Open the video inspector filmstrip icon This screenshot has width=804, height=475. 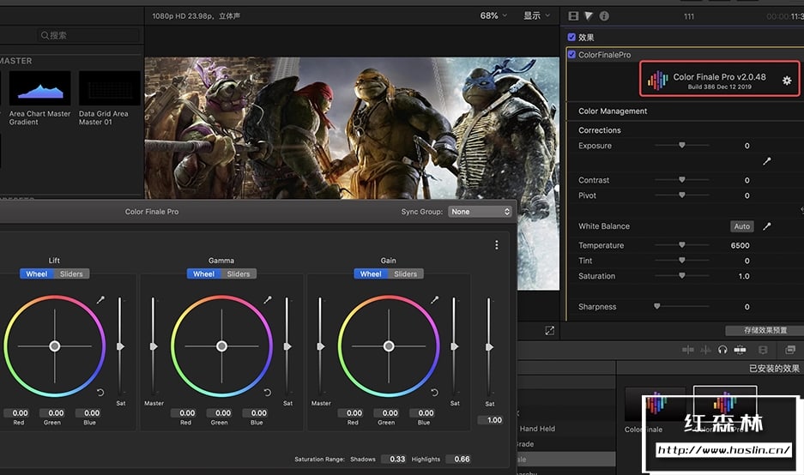[x=573, y=16]
